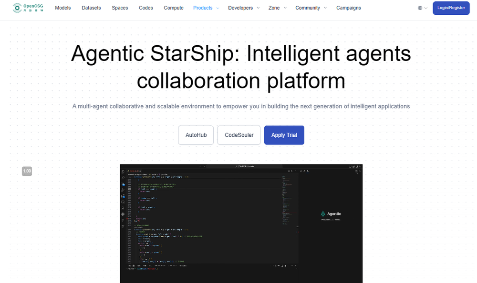Open the Zone menu
The width and height of the screenshot is (477, 283).
(x=274, y=8)
